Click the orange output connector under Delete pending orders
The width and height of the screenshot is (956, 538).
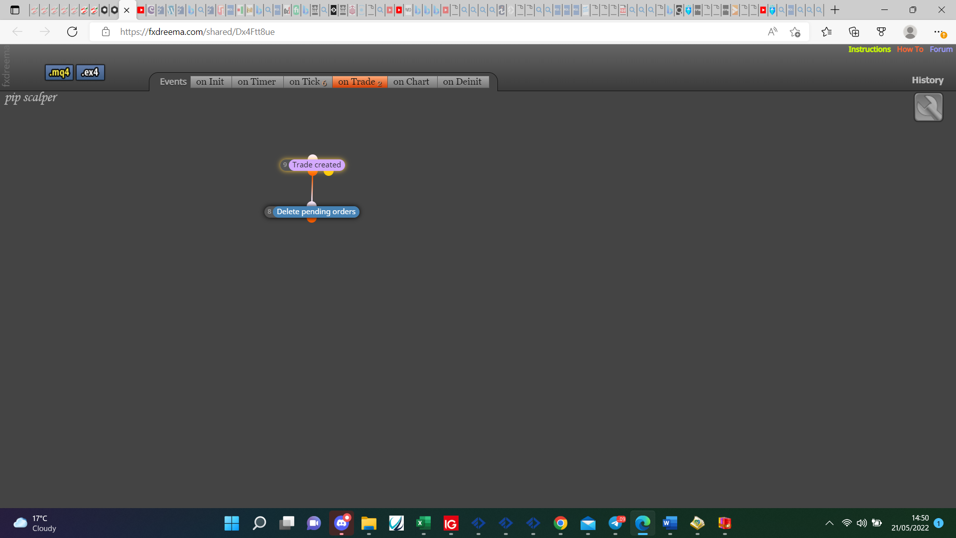click(x=312, y=220)
